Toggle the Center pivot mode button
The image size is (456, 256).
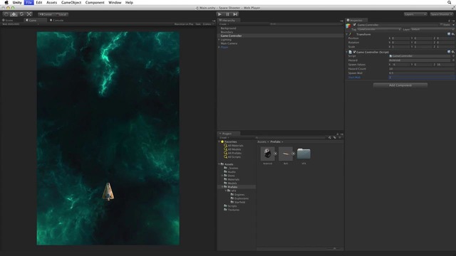tap(46, 14)
